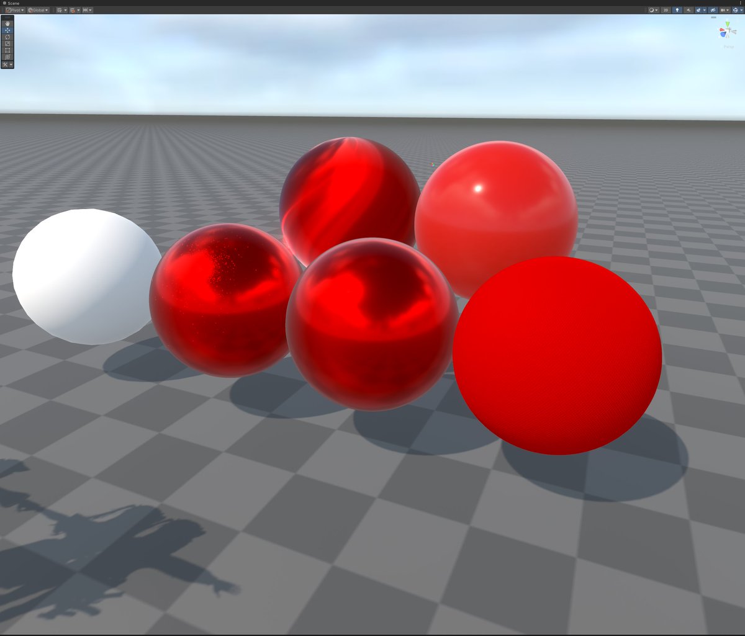Toggle Gizmos display button
Viewport: 745px width, 636px height.
[x=736, y=10]
